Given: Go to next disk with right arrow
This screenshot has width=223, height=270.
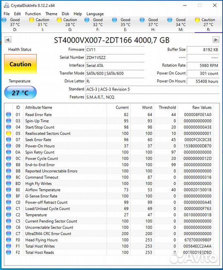Looking at the screenshot, I should (216, 40).
